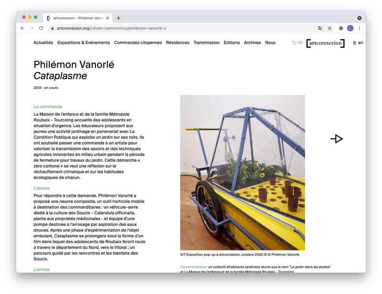The image size is (382, 294).
Task: Select the artconnexion – Philémon Vanorlé tab
Action: point(78,18)
